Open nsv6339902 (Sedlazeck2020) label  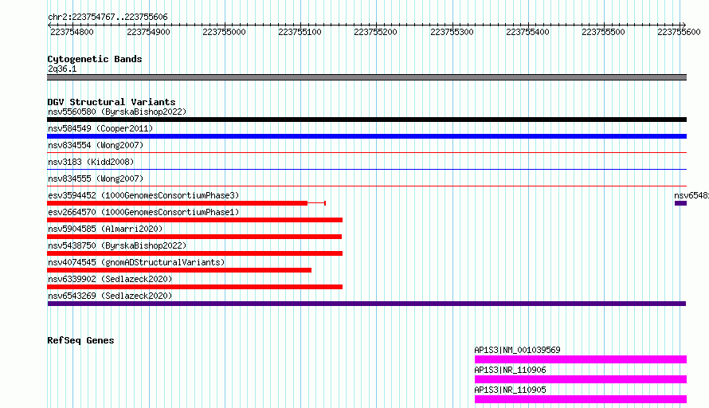pyautogui.click(x=110, y=279)
